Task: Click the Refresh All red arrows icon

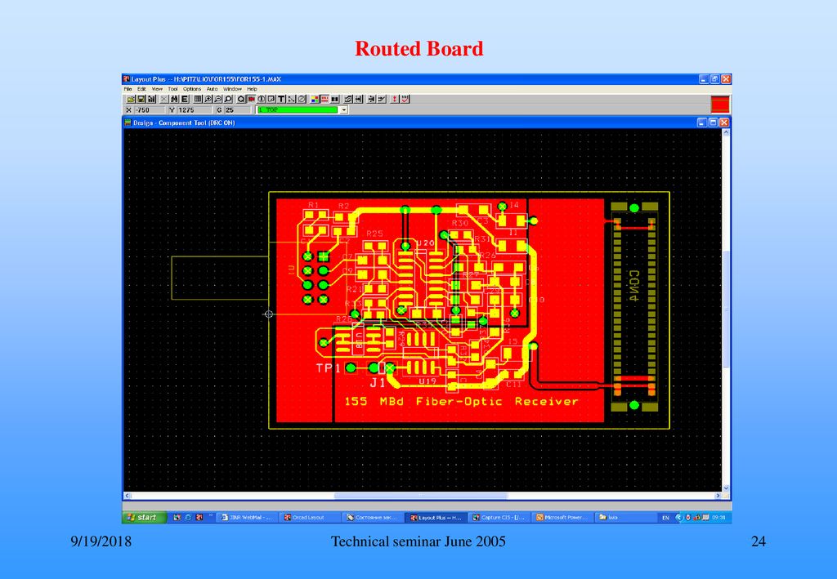Action: (395, 99)
